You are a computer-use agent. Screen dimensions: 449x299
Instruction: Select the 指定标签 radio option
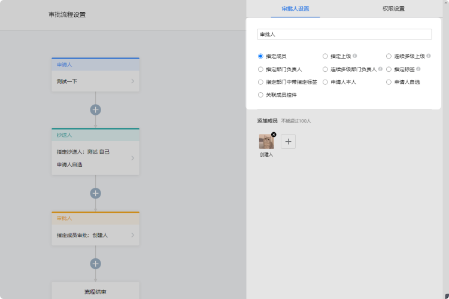(389, 69)
